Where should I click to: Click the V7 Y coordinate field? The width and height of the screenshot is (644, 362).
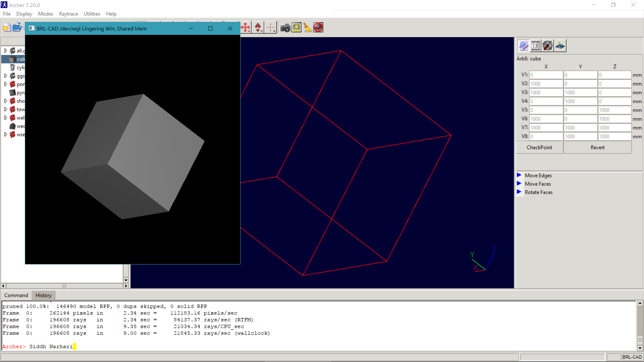(x=580, y=128)
